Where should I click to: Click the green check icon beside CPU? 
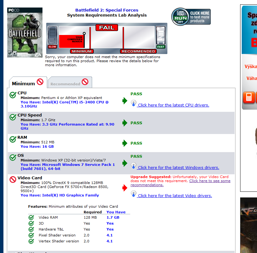[13, 95]
